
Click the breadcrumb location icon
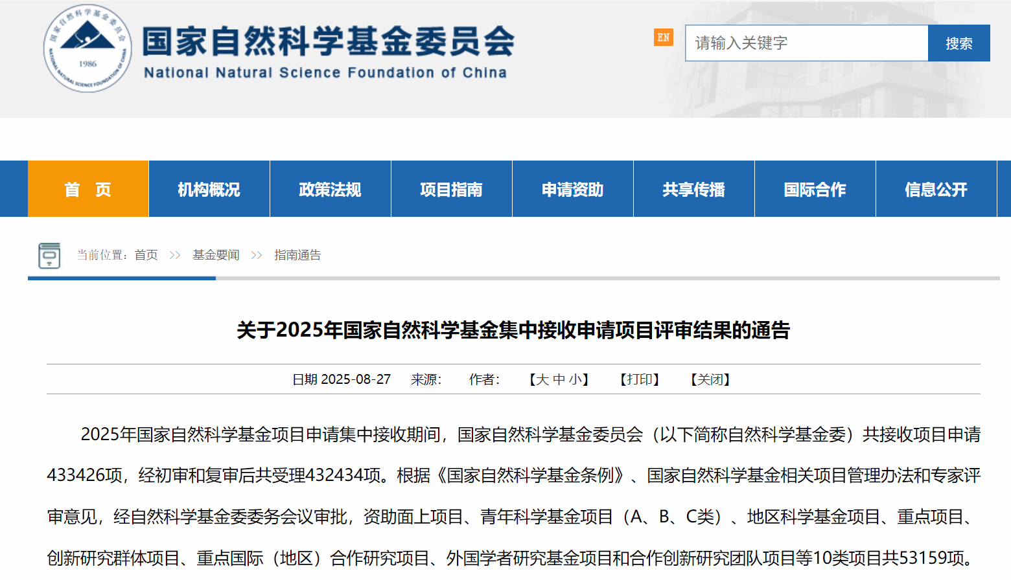tap(49, 256)
